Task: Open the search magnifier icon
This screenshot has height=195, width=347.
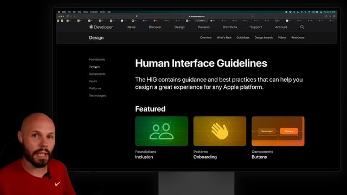Action: tap(302, 27)
